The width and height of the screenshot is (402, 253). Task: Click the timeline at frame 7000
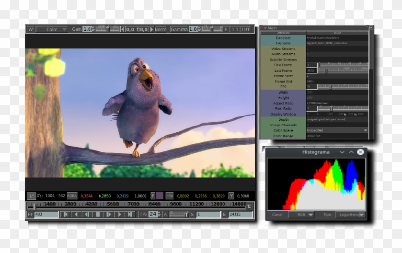click(x=134, y=204)
